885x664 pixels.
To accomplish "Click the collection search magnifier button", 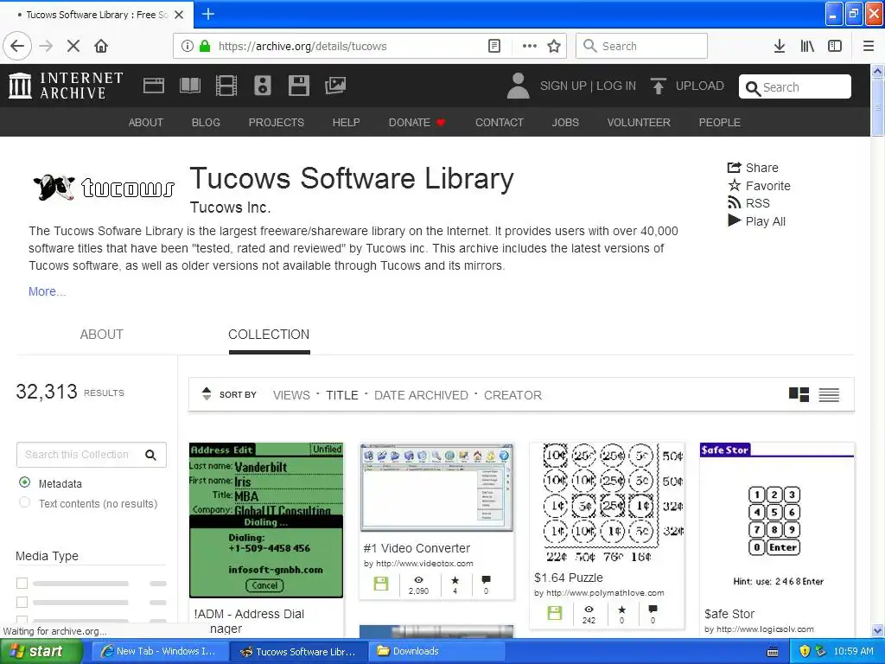I will pyautogui.click(x=150, y=455).
